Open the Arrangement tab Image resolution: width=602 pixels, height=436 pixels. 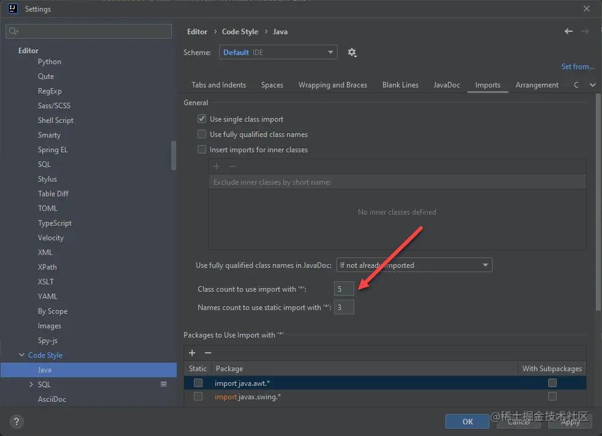coord(537,85)
